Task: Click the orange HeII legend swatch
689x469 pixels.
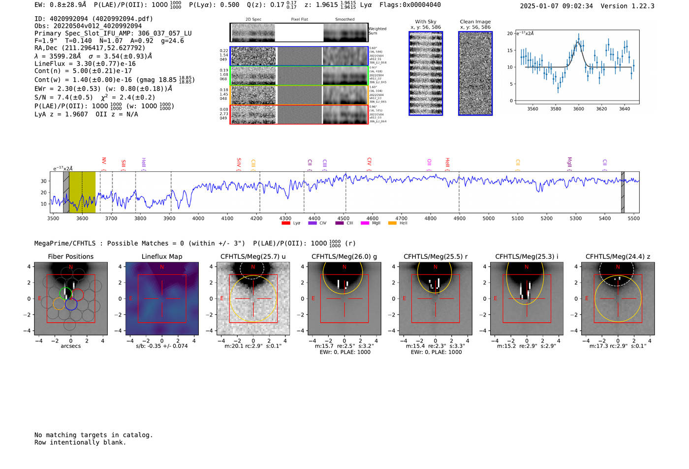Action: 392,223
